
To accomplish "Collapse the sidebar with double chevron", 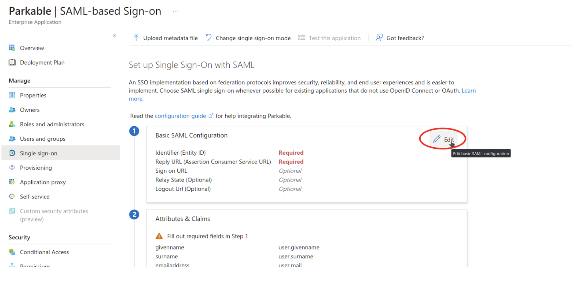I will [x=114, y=36].
